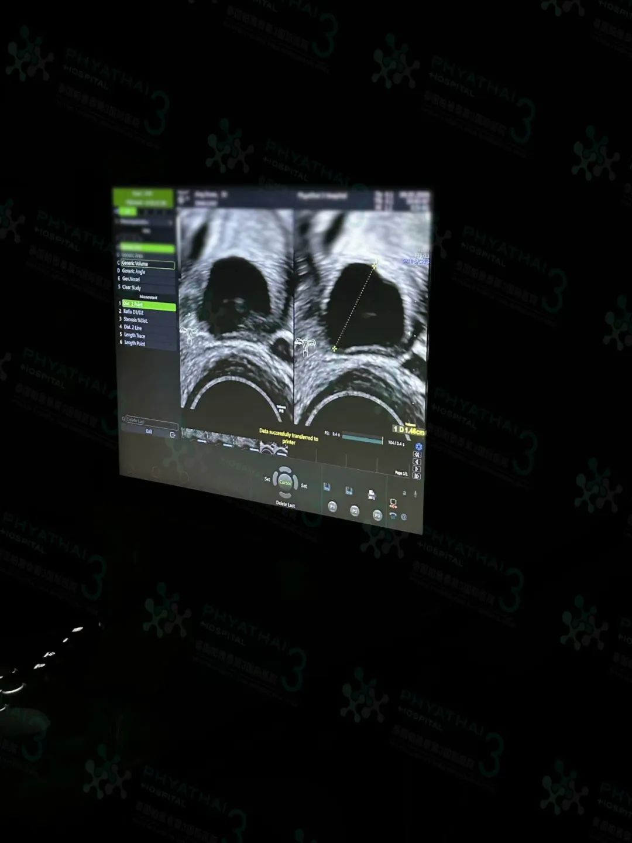The image size is (632, 843).
Task: Click the microphone icon
Action: (x=415, y=494)
